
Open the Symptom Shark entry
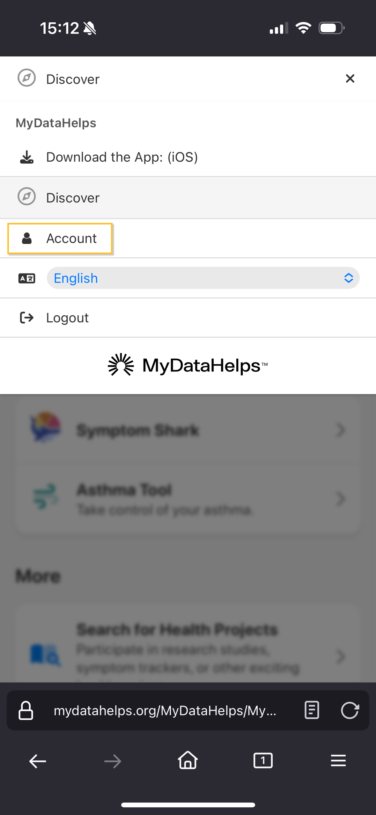[138, 430]
